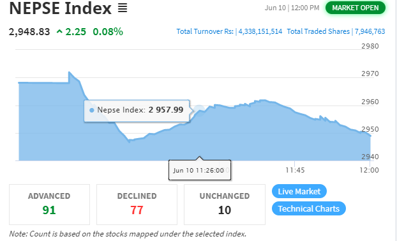Click the Total Turnover Rs value
The height and width of the screenshot is (241, 397).
click(x=260, y=31)
